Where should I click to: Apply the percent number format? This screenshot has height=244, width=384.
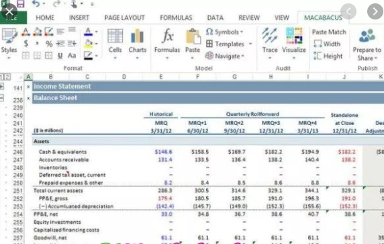tap(49, 44)
